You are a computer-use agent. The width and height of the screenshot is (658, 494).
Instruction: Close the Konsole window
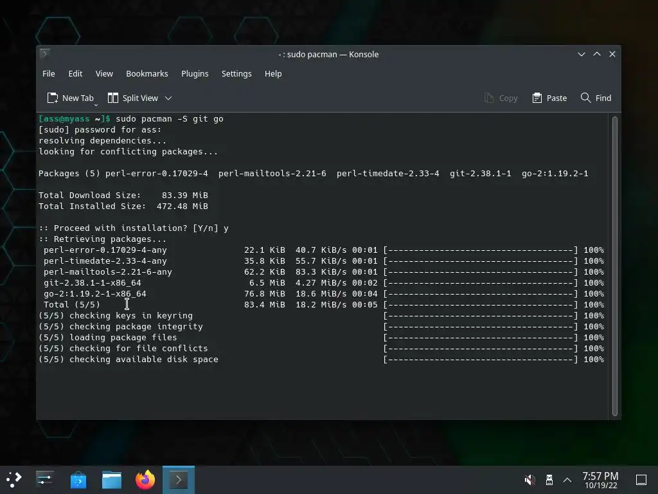coord(612,54)
